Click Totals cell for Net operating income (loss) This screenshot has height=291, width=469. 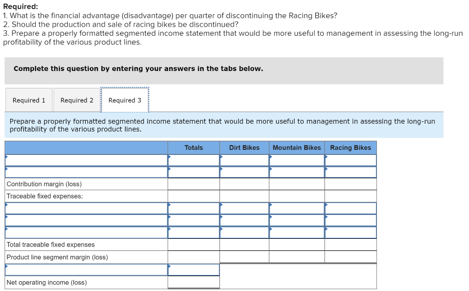click(193, 282)
